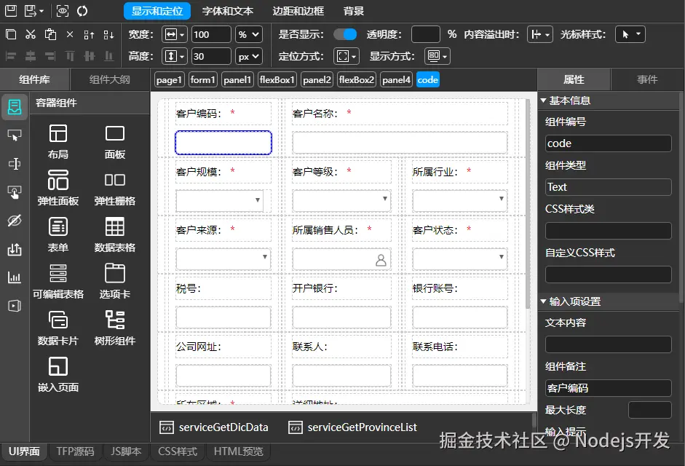Viewport: 685px width, 466px height.
Task: Toggle the 是否显示 visibility switch
Action: coord(344,33)
